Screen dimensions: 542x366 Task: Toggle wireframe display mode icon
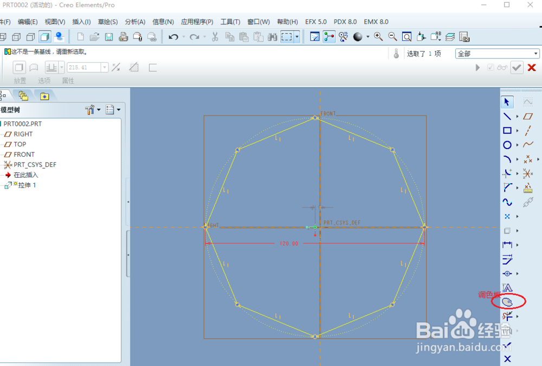[3, 37]
